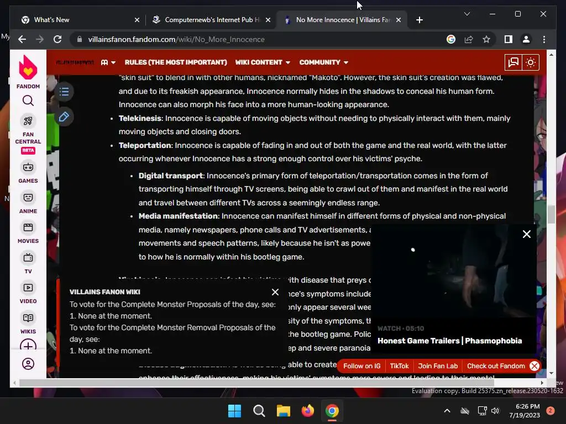Launch Firefox from taskbar

tap(307, 411)
